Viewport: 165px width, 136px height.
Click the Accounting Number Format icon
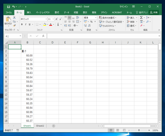point(85,22)
